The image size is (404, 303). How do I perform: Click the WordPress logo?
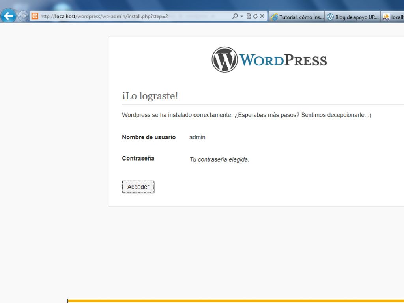[x=269, y=60]
